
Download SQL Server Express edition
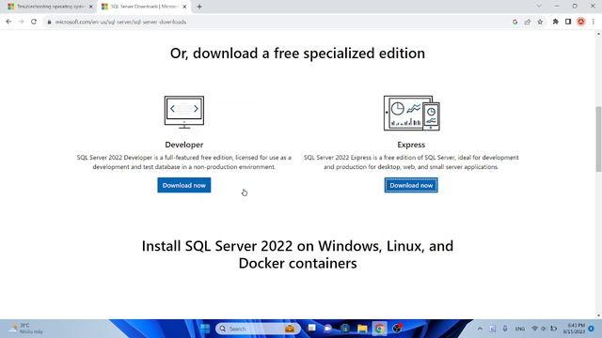coord(411,185)
